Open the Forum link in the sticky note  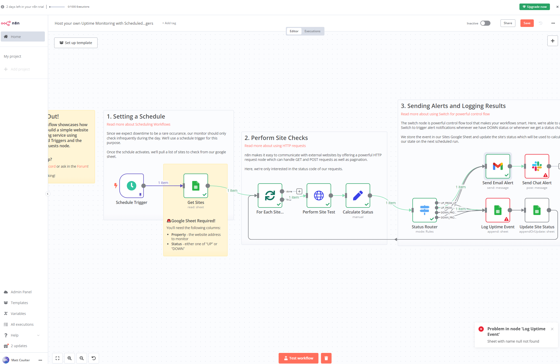coord(82,166)
